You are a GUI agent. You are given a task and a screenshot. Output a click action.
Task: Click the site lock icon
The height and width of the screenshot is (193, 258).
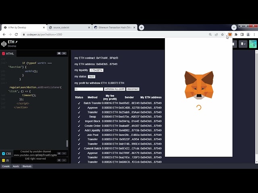tap(24, 35)
